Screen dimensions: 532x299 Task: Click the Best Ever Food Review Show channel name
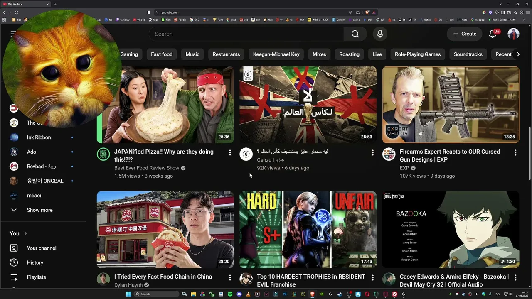pos(147,168)
